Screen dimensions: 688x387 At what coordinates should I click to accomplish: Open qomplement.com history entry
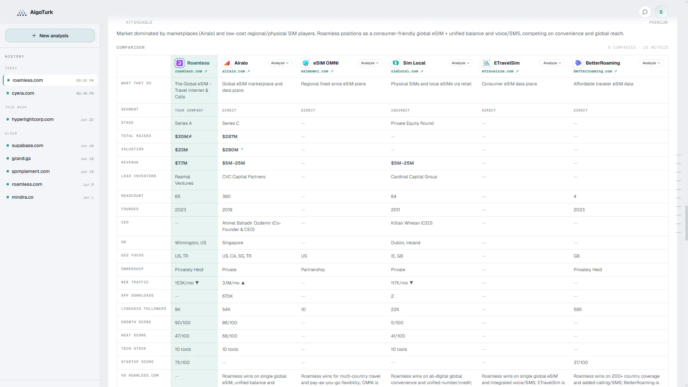pos(50,171)
